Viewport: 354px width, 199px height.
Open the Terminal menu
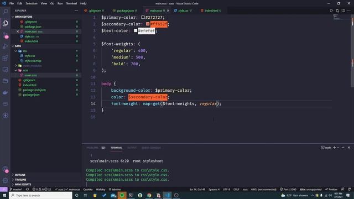tap(71, 3)
